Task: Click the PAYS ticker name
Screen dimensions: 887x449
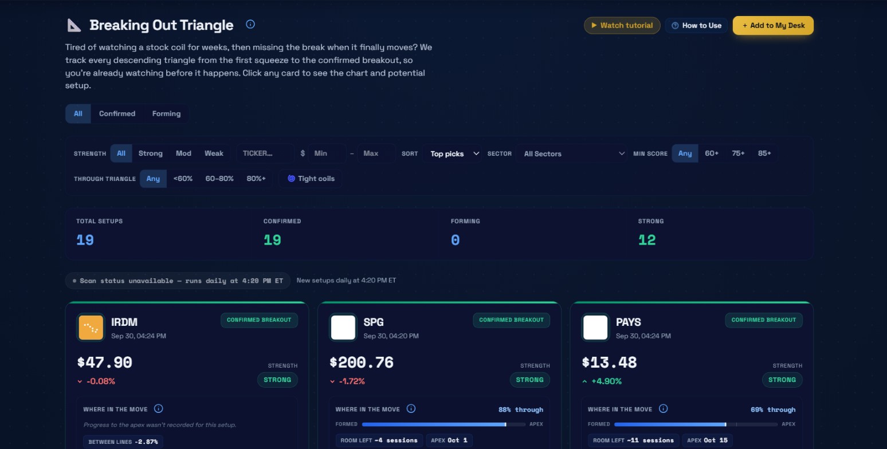Action: (628, 322)
